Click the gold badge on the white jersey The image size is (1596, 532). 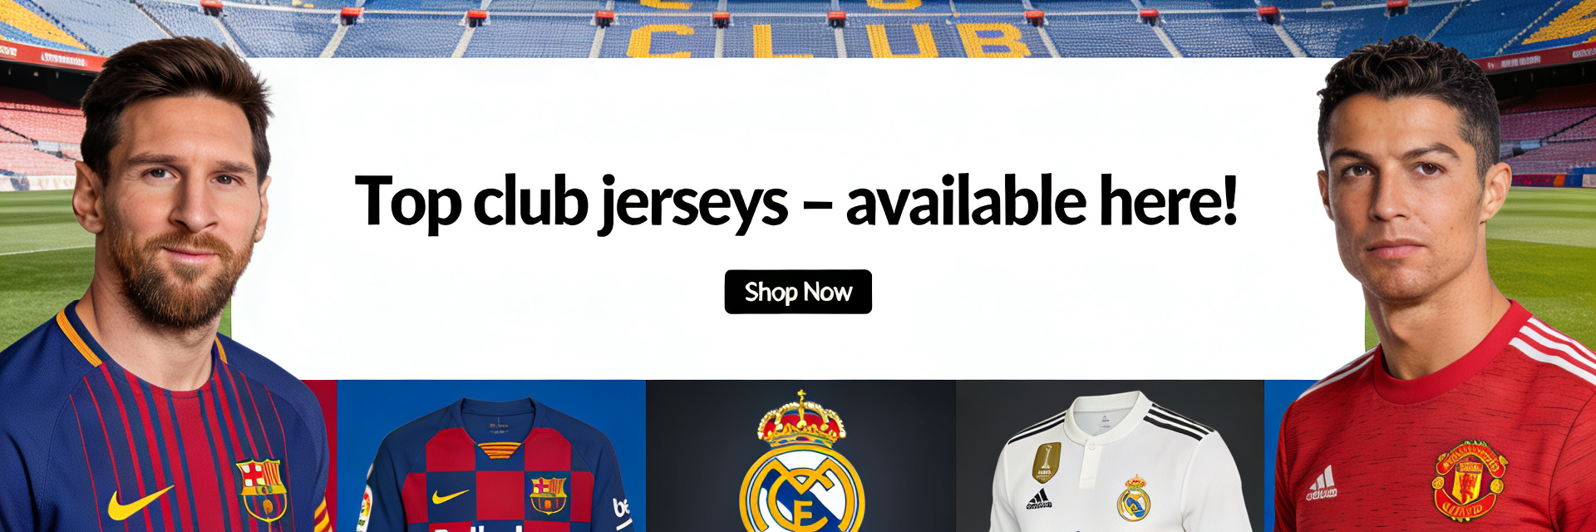1046,461
